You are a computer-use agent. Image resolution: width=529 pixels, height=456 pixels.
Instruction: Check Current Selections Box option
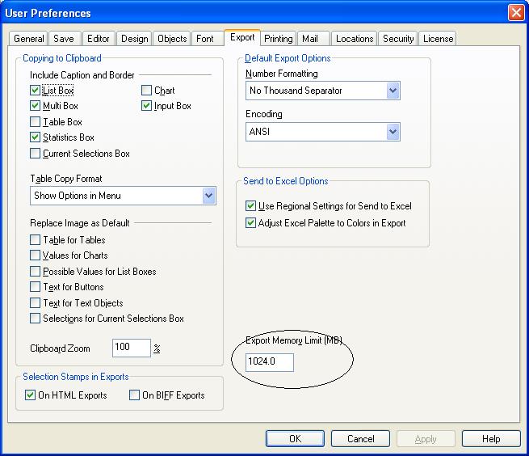pos(35,154)
